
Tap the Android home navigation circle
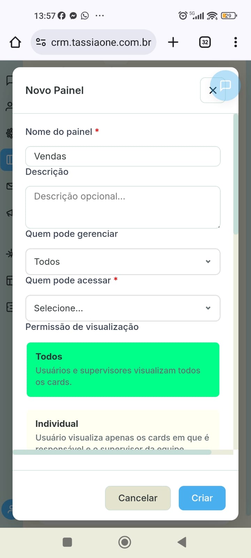click(x=125, y=542)
